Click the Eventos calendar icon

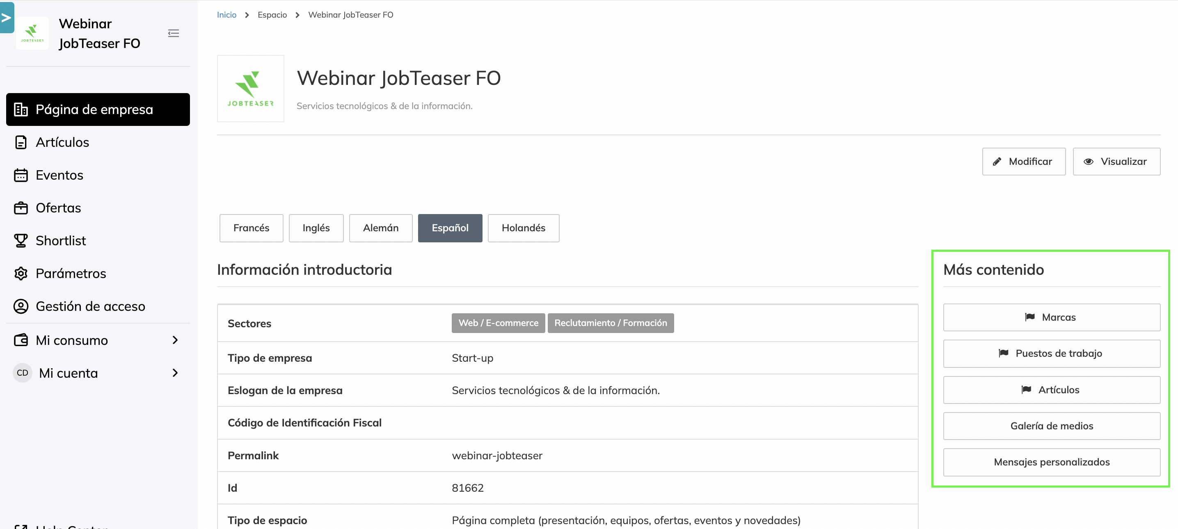click(21, 175)
